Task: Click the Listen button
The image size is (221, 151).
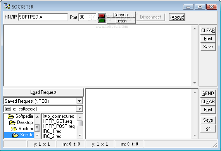Action: click(x=121, y=21)
